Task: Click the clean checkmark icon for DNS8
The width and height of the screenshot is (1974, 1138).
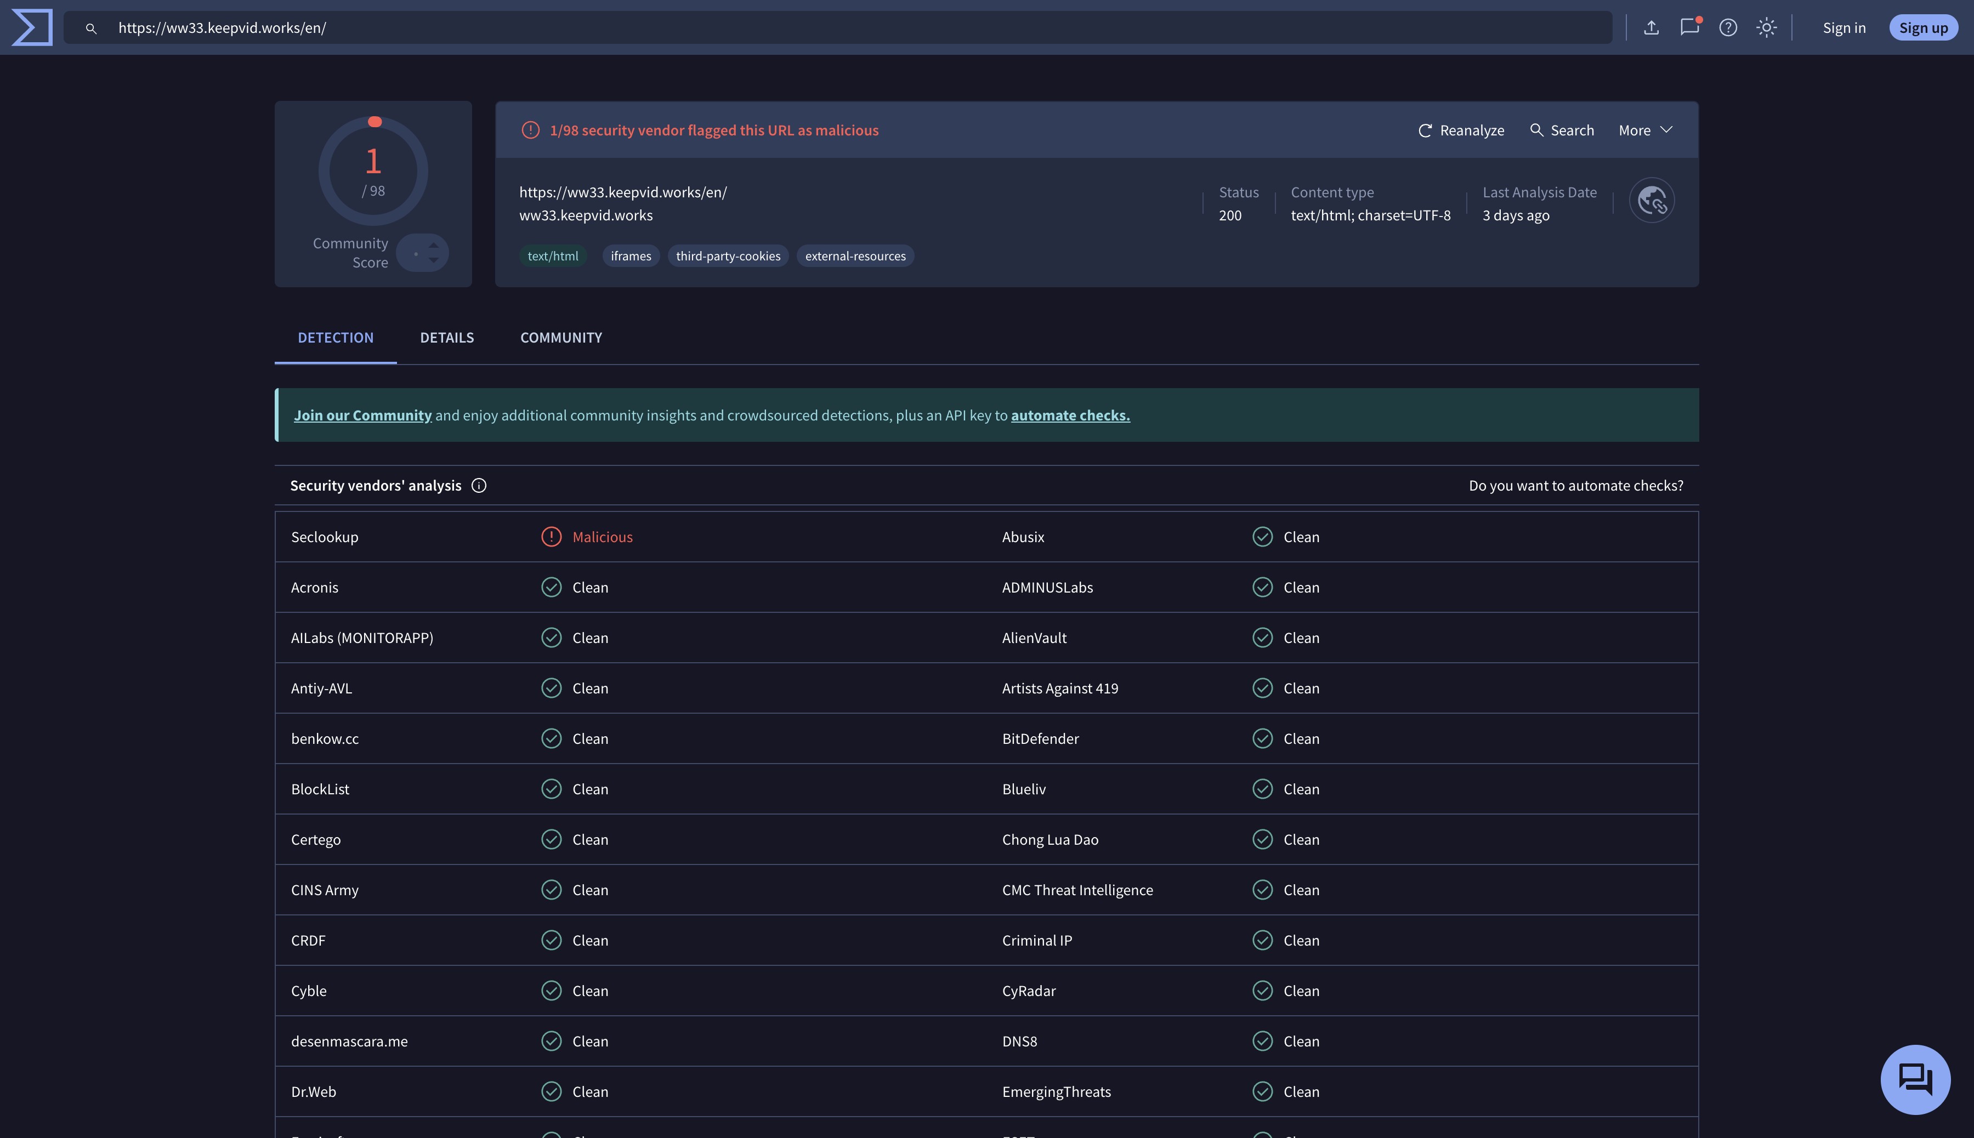Action: [x=1263, y=1041]
